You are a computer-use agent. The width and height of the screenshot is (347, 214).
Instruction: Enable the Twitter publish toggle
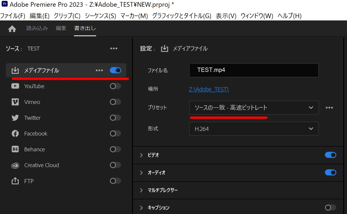pyautogui.click(x=115, y=118)
